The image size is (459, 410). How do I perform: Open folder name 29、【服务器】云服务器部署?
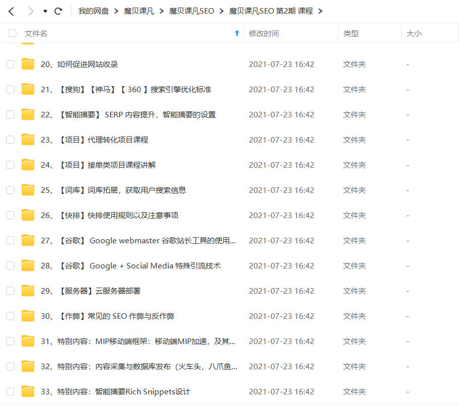pyautogui.click(x=91, y=291)
